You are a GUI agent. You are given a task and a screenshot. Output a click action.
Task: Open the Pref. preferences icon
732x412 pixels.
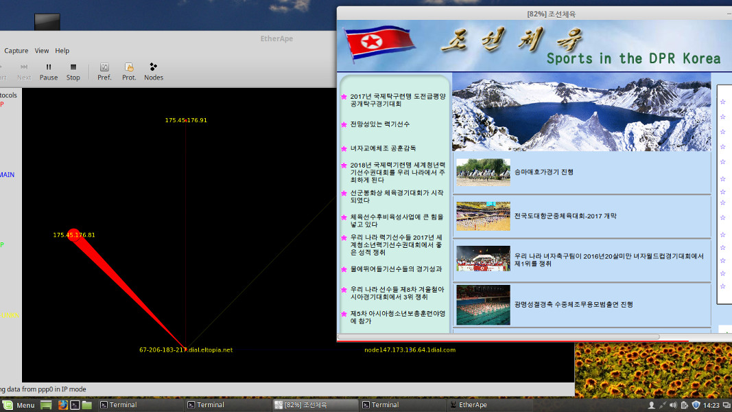point(104,71)
